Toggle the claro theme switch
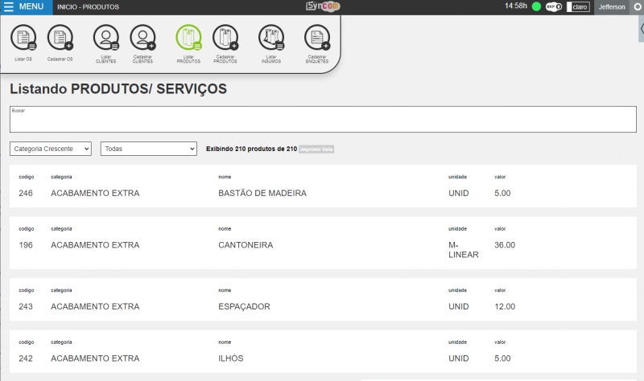The height and width of the screenshot is (381, 644). [578, 7]
